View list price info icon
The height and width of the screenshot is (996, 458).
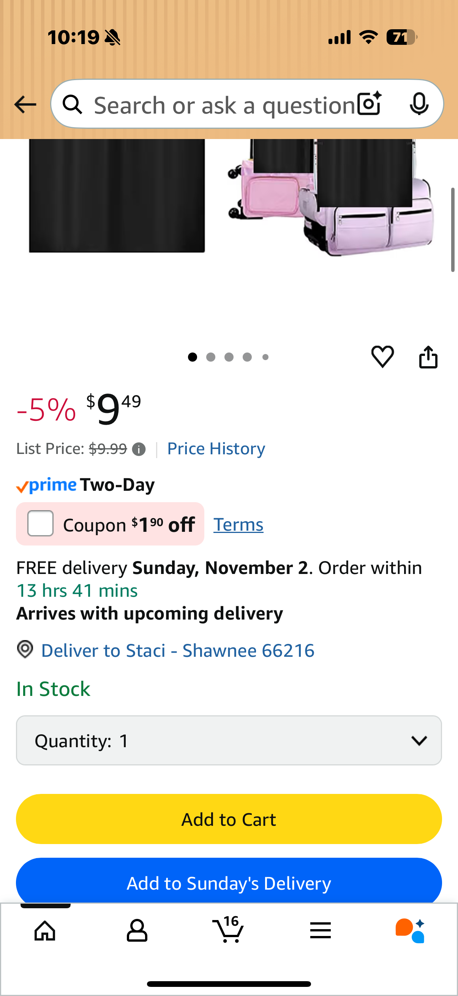[x=139, y=449]
